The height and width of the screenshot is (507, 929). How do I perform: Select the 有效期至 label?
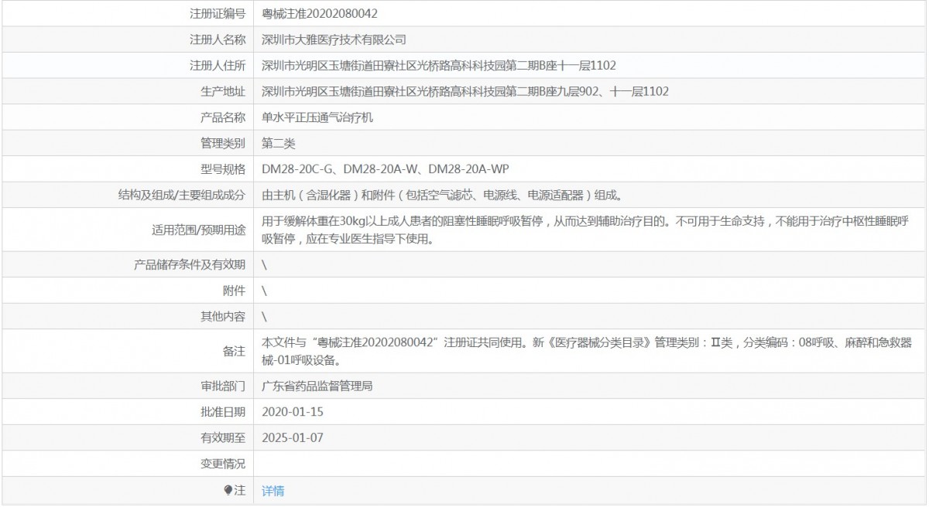tap(223, 437)
